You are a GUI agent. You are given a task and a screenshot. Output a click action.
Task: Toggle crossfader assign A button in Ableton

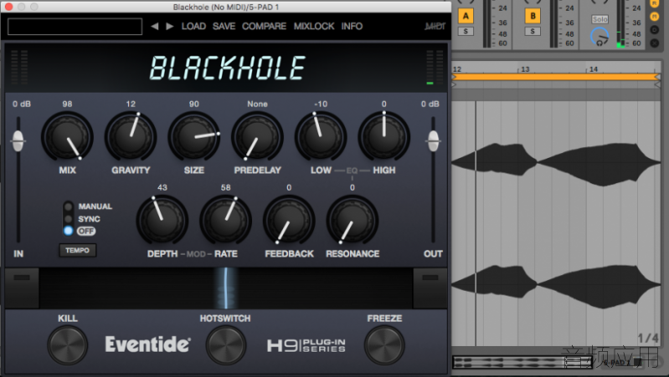click(466, 16)
